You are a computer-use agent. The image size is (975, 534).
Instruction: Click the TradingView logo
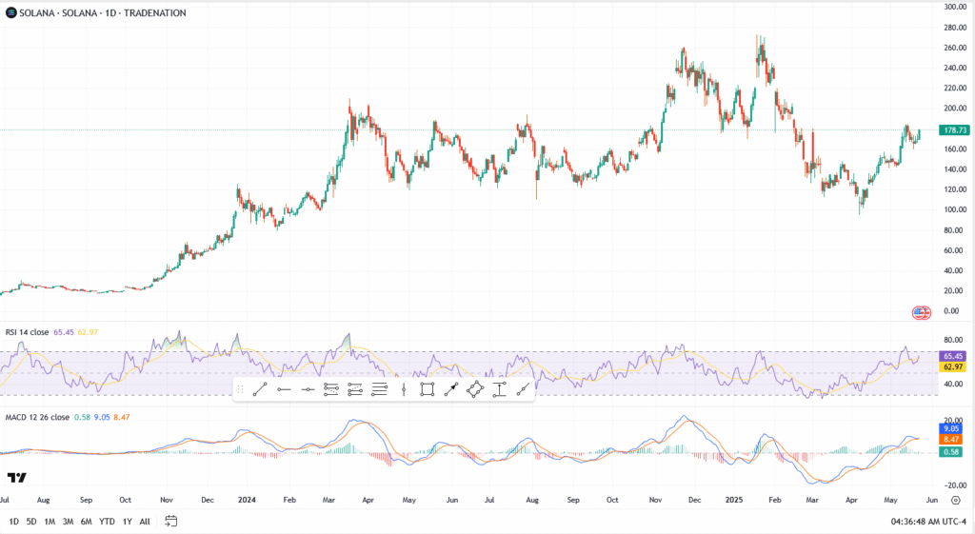pyautogui.click(x=16, y=477)
